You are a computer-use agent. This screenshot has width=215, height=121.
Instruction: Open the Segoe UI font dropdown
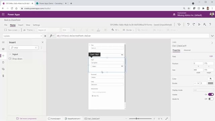tap(48, 30)
